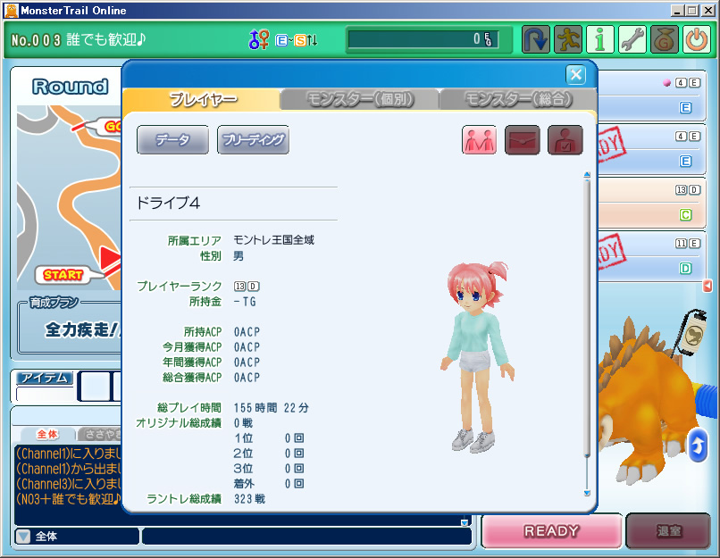Click the pink READY button
720x558 pixels.
point(551,531)
